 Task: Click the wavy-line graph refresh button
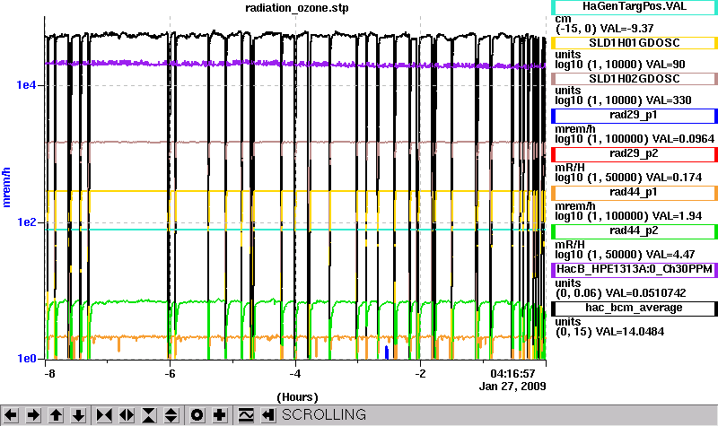[246, 415]
